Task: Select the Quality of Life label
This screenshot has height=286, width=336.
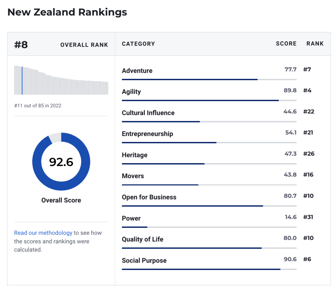Action: click(142, 239)
